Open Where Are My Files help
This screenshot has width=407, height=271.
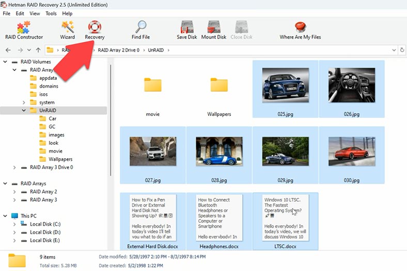point(300,30)
